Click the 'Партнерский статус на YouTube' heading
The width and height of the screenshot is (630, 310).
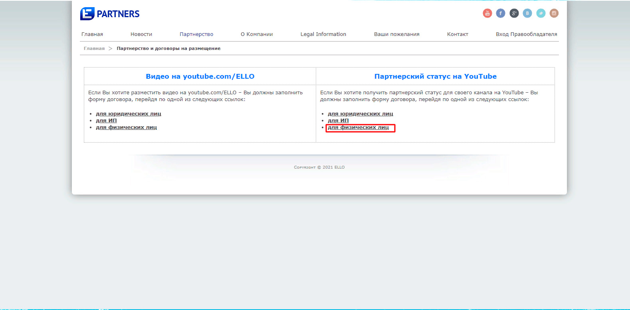click(x=436, y=76)
